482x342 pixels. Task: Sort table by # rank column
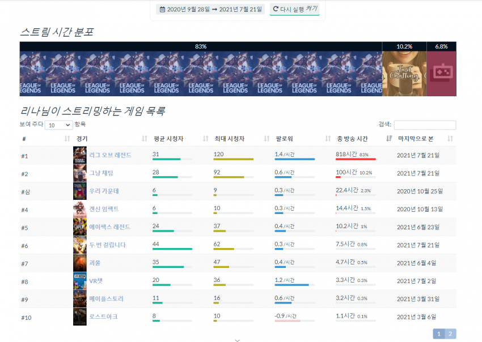46,139
